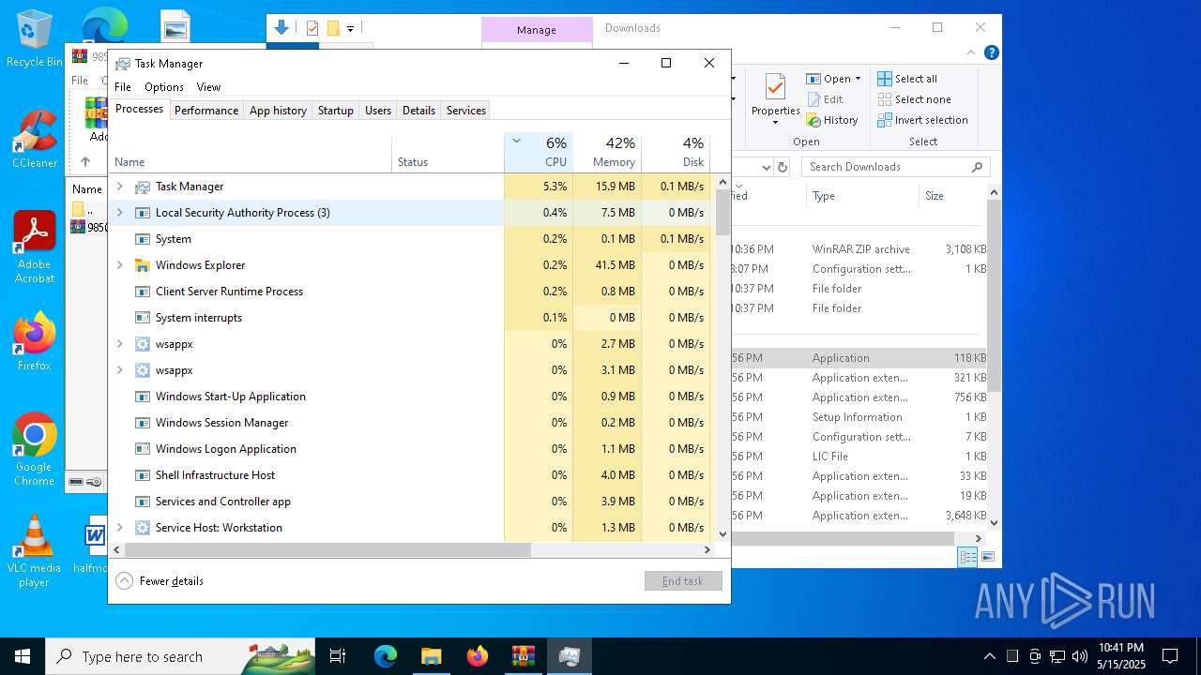Switch to the Details tab
Image resolution: width=1201 pixels, height=675 pixels.
point(418,111)
